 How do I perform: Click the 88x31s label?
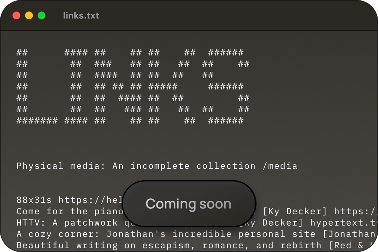(x=34, y=200)
